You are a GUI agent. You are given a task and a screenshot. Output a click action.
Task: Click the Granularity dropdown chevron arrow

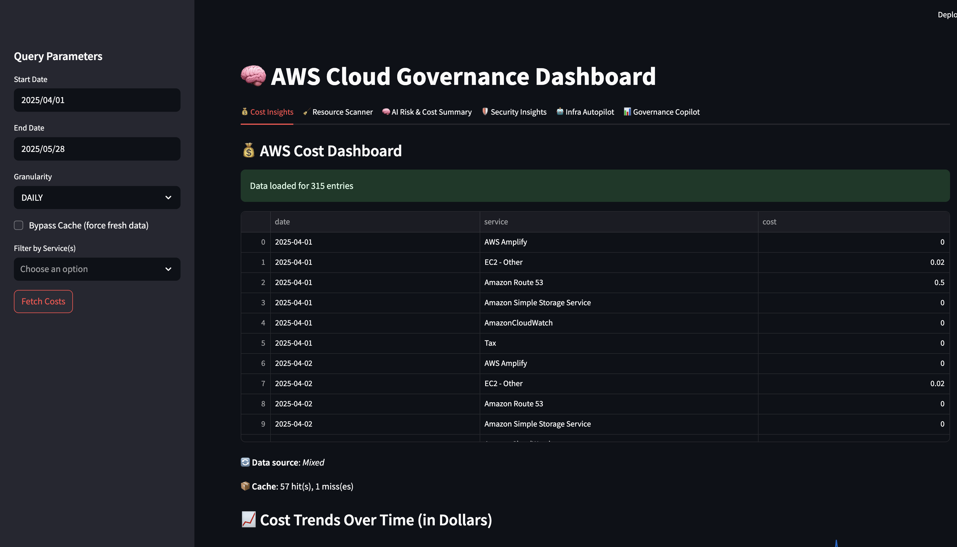click(x=168, y=198)
